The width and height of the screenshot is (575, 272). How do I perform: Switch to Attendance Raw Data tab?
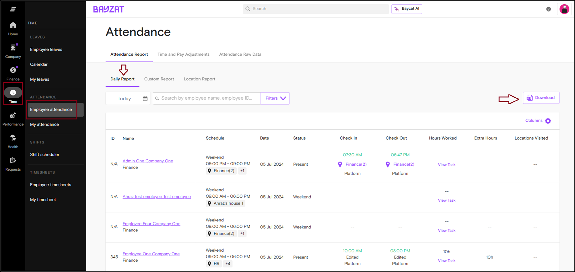[240, 54]
